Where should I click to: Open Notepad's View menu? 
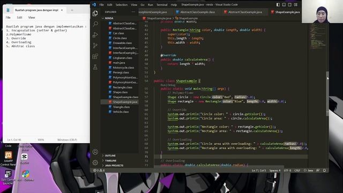(x=32, y=17)
